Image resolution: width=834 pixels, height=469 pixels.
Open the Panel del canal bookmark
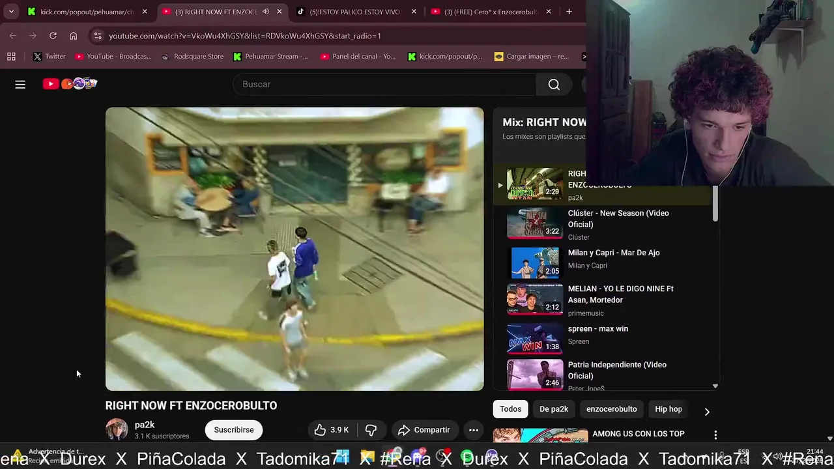[358, 57]
